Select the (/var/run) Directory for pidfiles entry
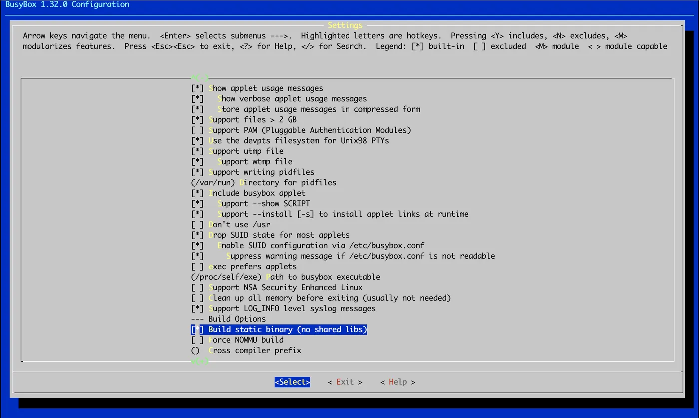Viewport: 699px width, 418px height. (x=264, y=183)
